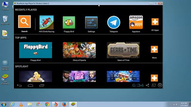Show hidden system tray icons
Image resolution: width=191 pixels, height=107 pixels.
click(170, 104)
